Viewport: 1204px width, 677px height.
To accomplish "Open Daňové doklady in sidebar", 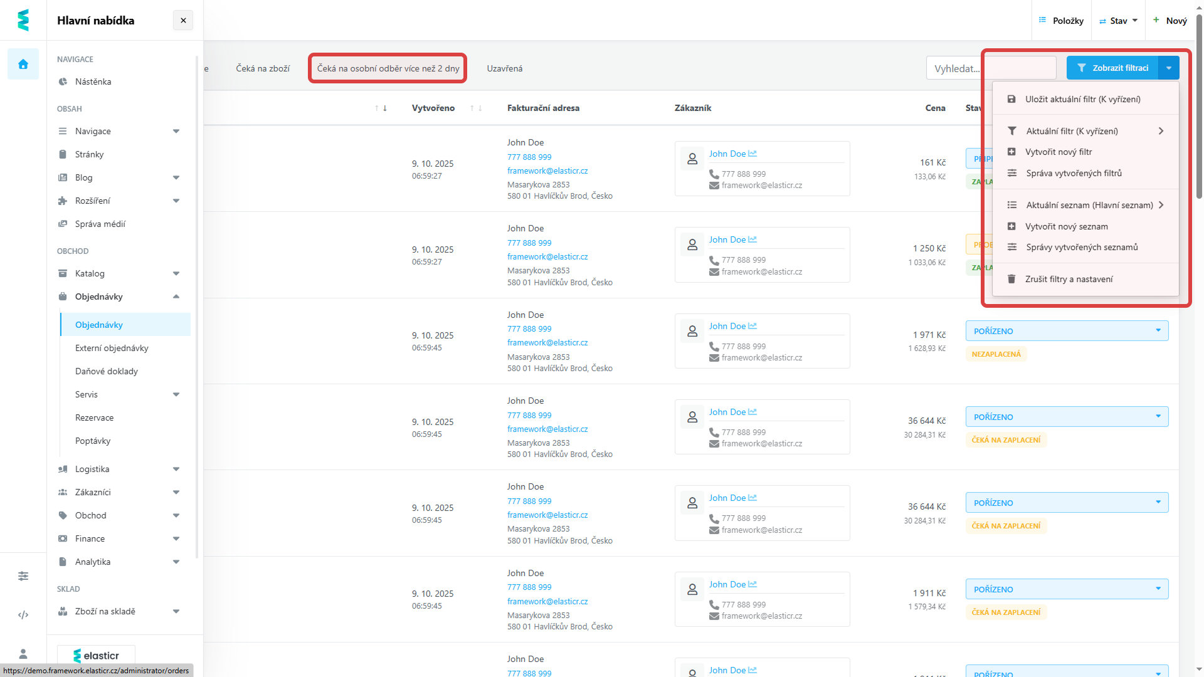I will (107, 371).
